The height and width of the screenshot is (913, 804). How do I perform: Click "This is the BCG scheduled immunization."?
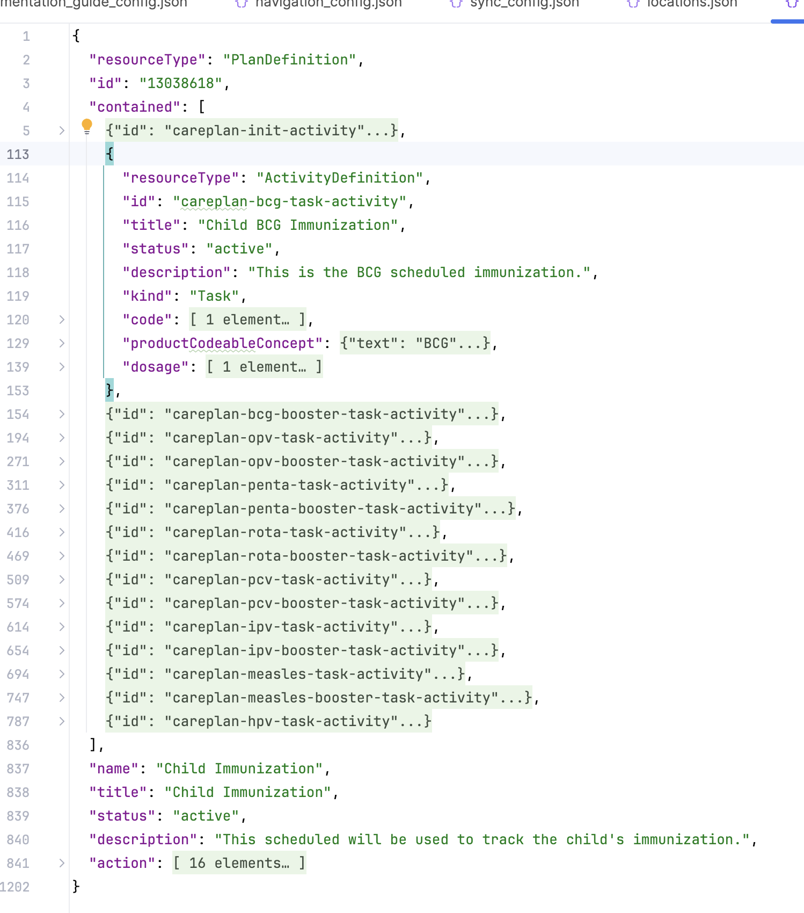(x=420, y=272)
